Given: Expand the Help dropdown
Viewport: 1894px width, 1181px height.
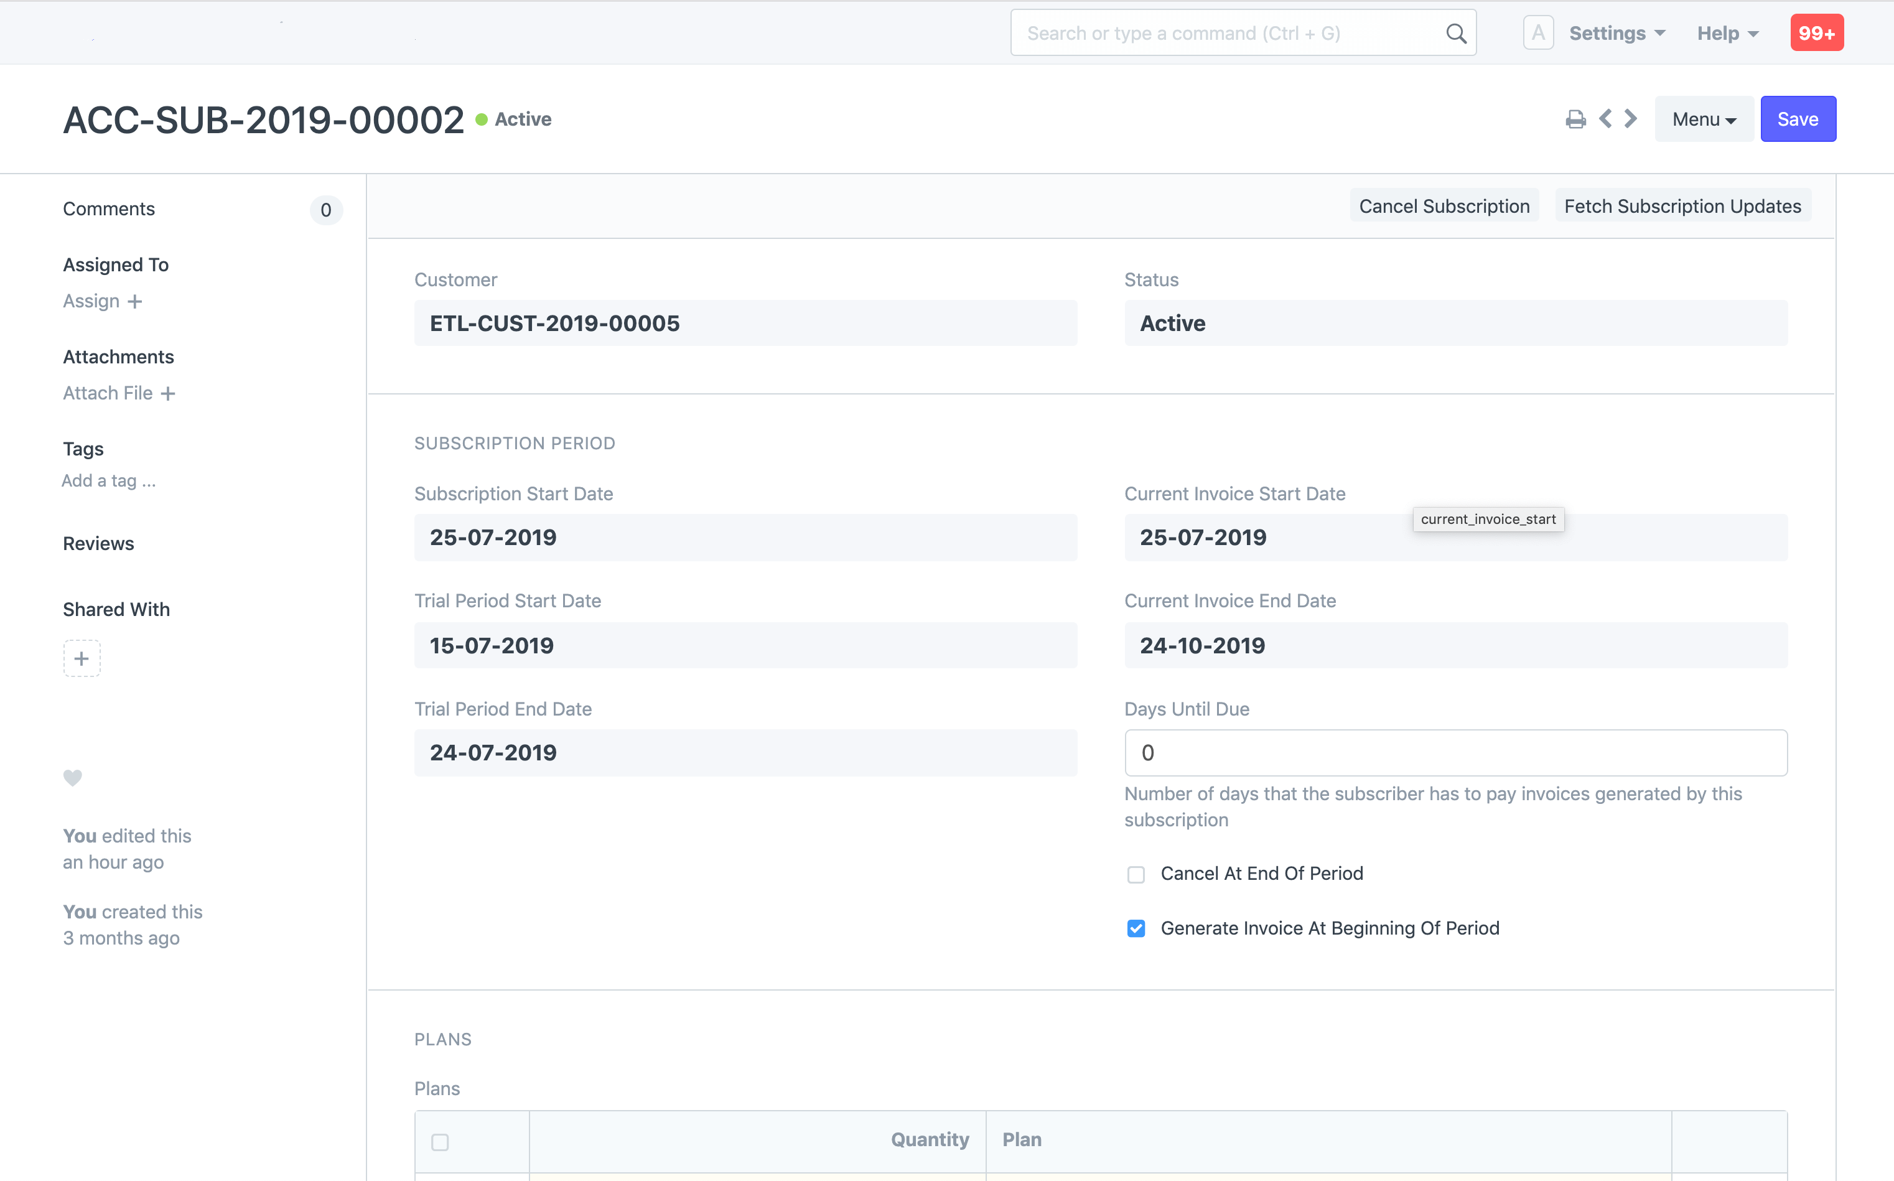Looking at the screenshot, I should pyautogui.click(x=1727, y=34).
